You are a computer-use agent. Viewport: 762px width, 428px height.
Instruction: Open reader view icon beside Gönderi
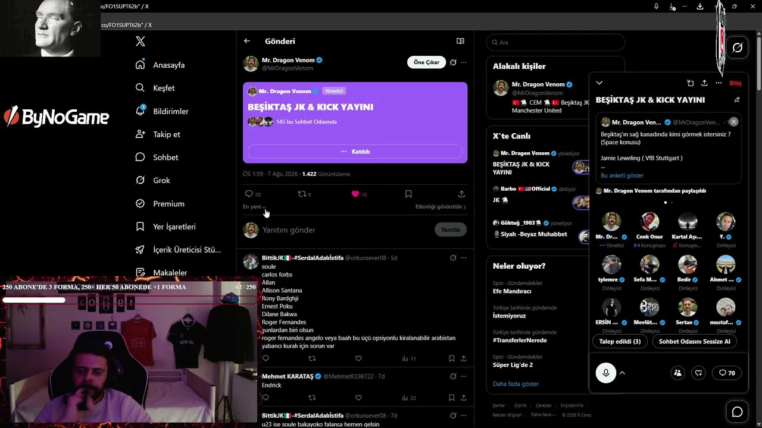(x=460, y=41)
